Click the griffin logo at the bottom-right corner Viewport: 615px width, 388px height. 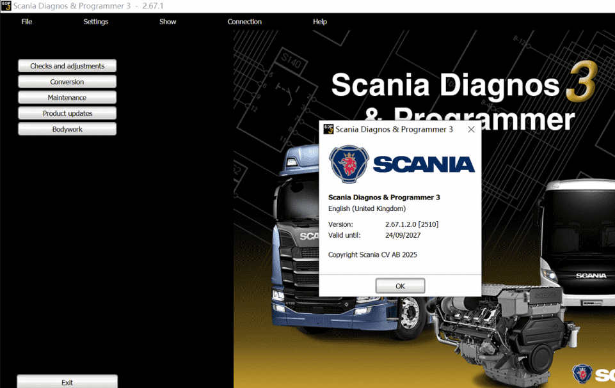[582, 375]
